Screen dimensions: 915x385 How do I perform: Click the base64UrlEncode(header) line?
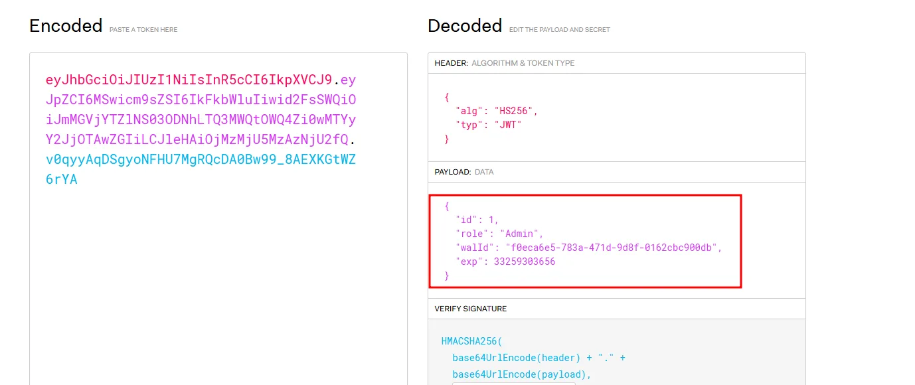point(539,358)
